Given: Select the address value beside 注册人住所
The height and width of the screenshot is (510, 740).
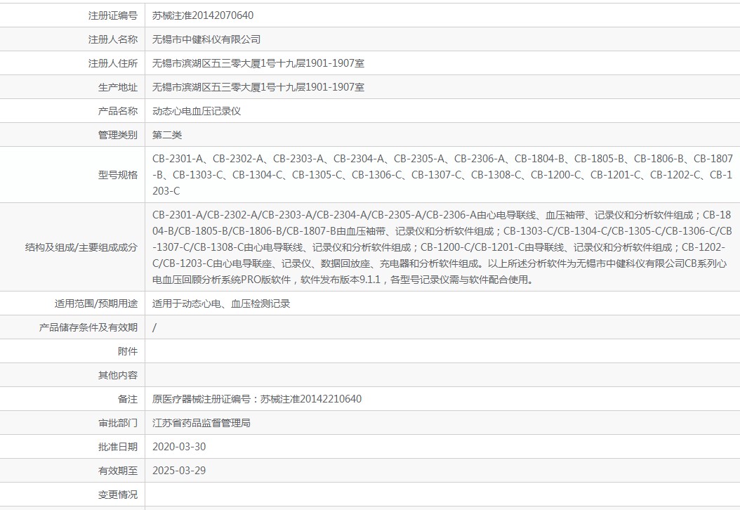Looking at the screenshot, I should coord(258,63).
